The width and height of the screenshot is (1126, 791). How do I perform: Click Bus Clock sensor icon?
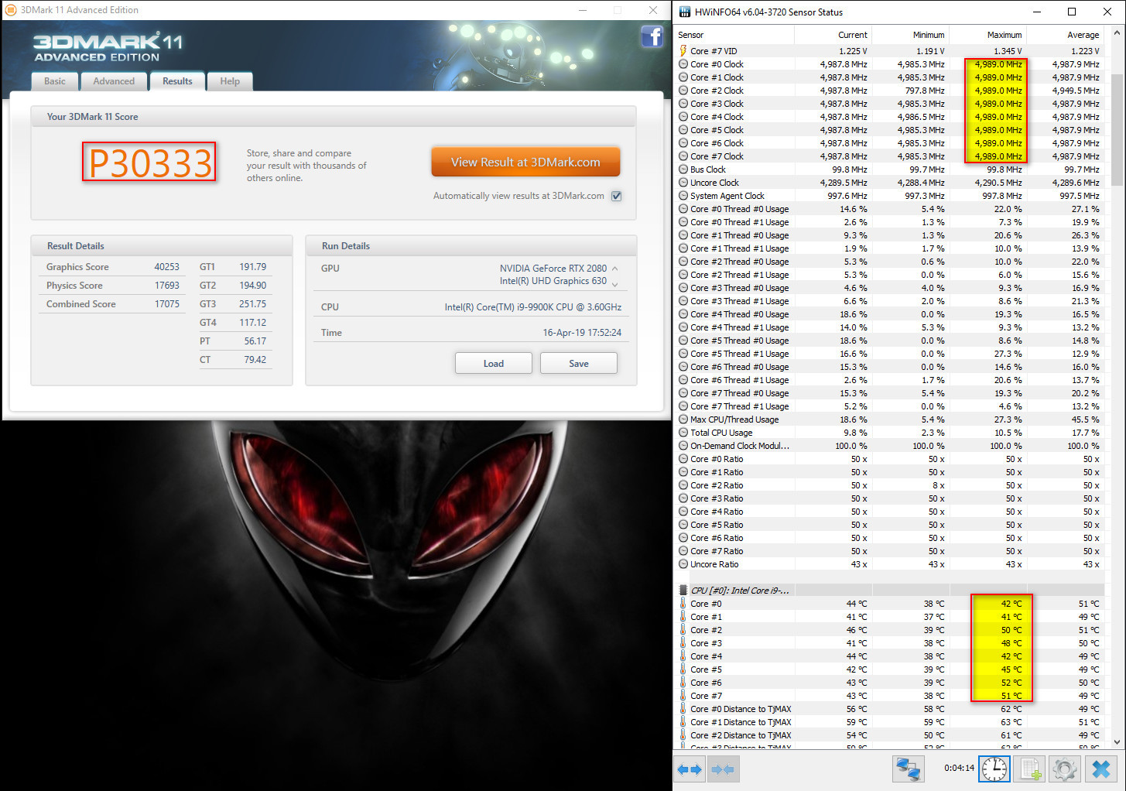683,169
